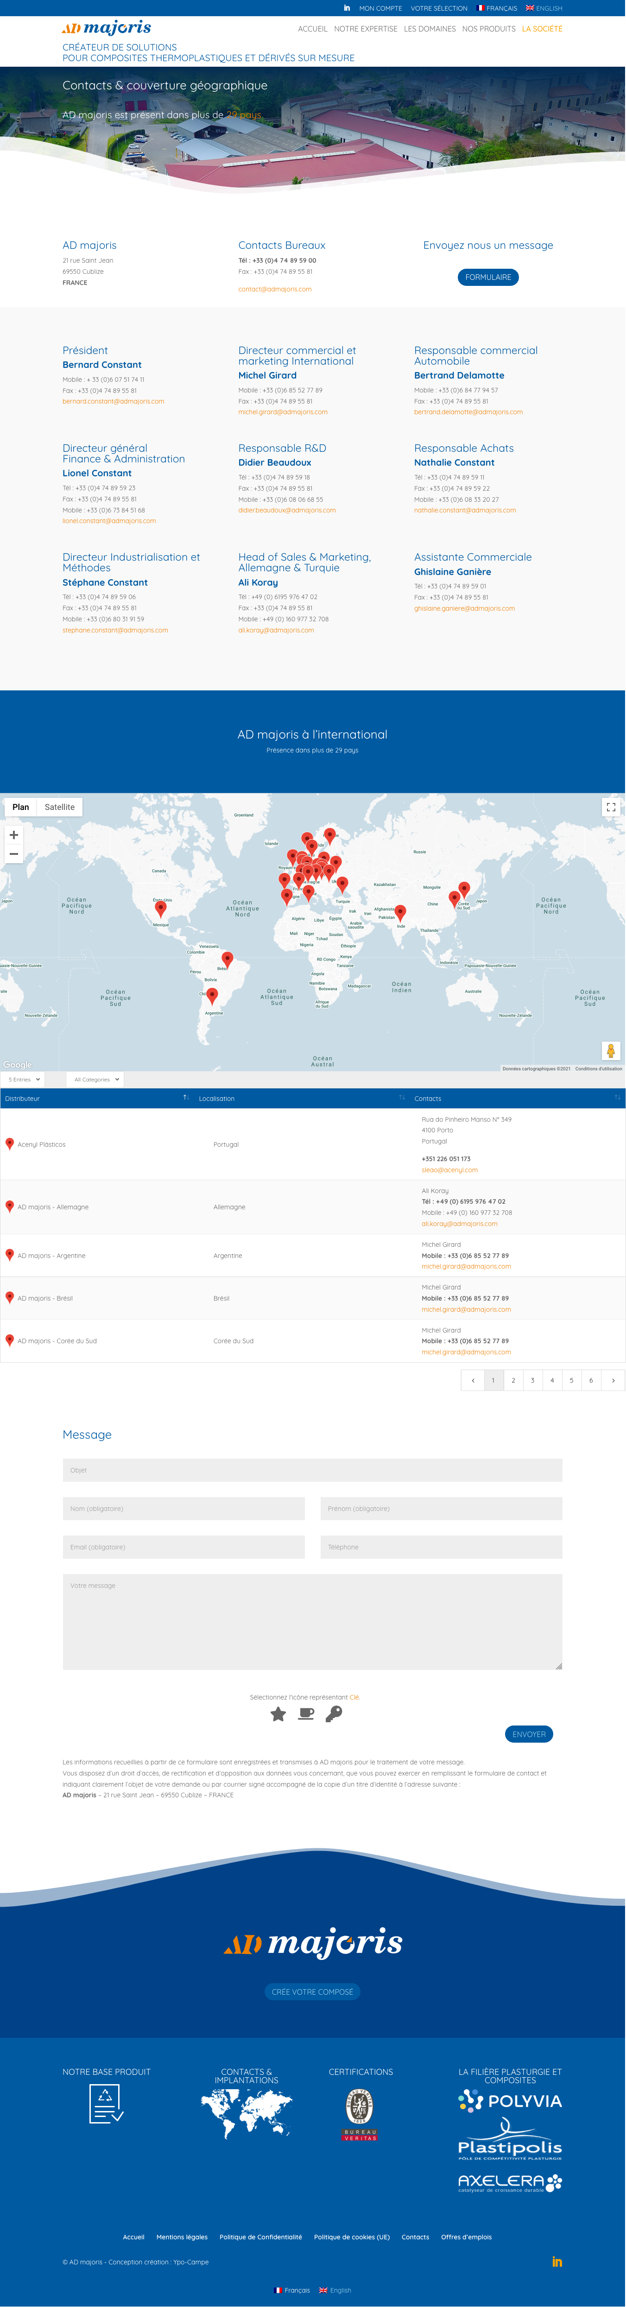Viewport: 626px width, 2307px height.
Task: Sort table by Localisation column
Action: [x=302, y=1098]
